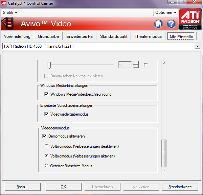
Task: Disable Demomodus aktivieren checkbox
Action: coord(44,136)
